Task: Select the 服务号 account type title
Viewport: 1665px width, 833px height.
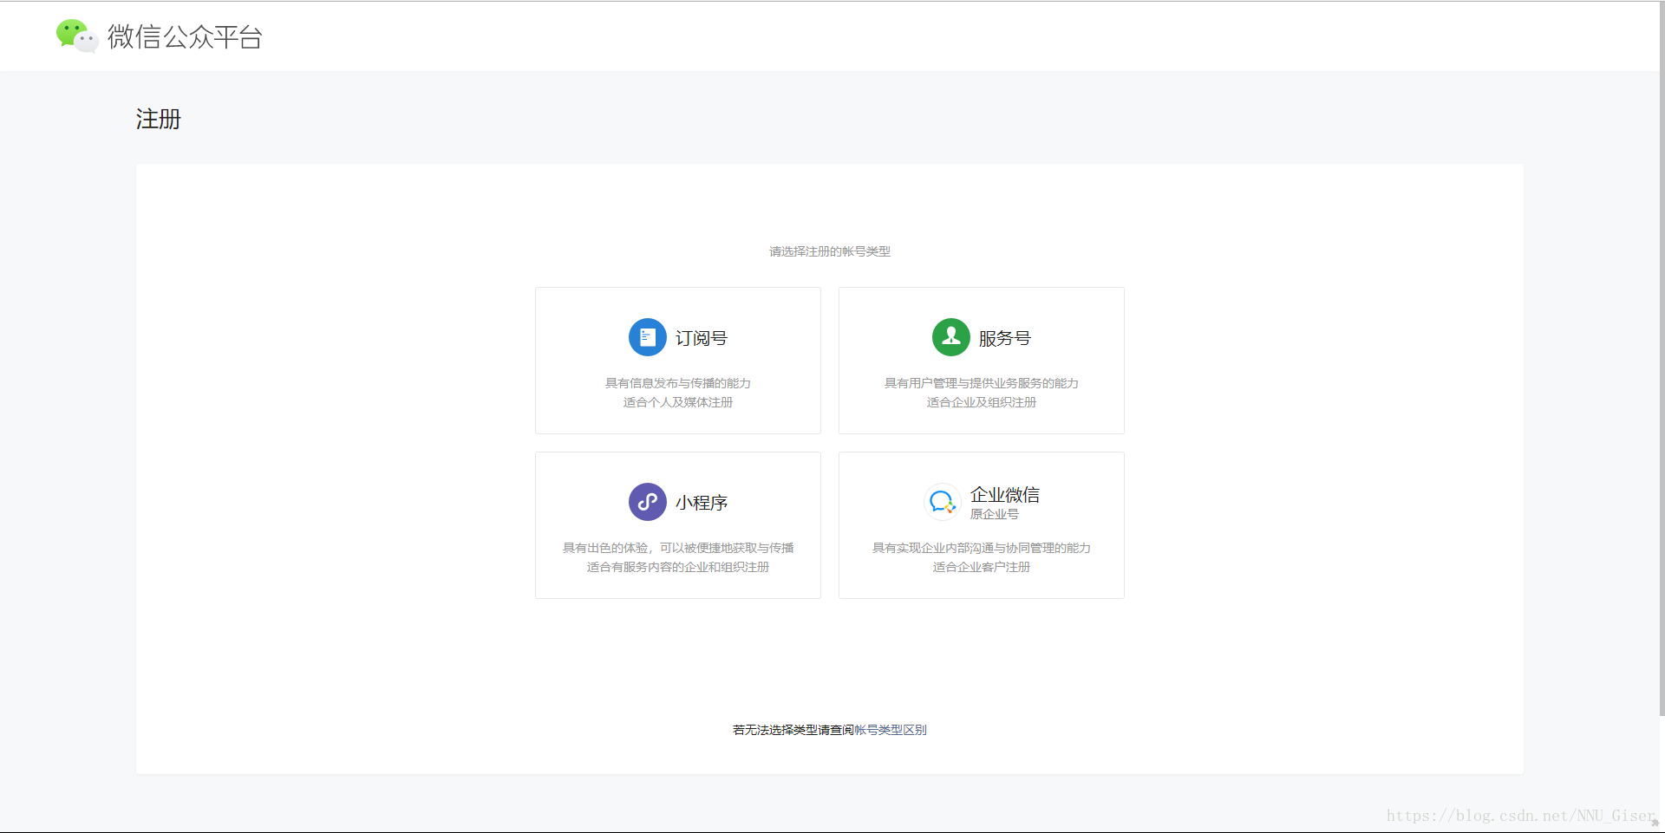Action: click(x=1005, y=338)
